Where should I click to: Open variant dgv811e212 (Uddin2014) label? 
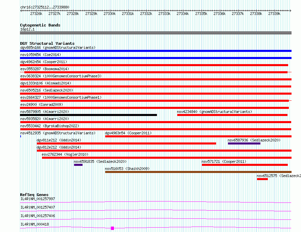(x=59, y=140)
